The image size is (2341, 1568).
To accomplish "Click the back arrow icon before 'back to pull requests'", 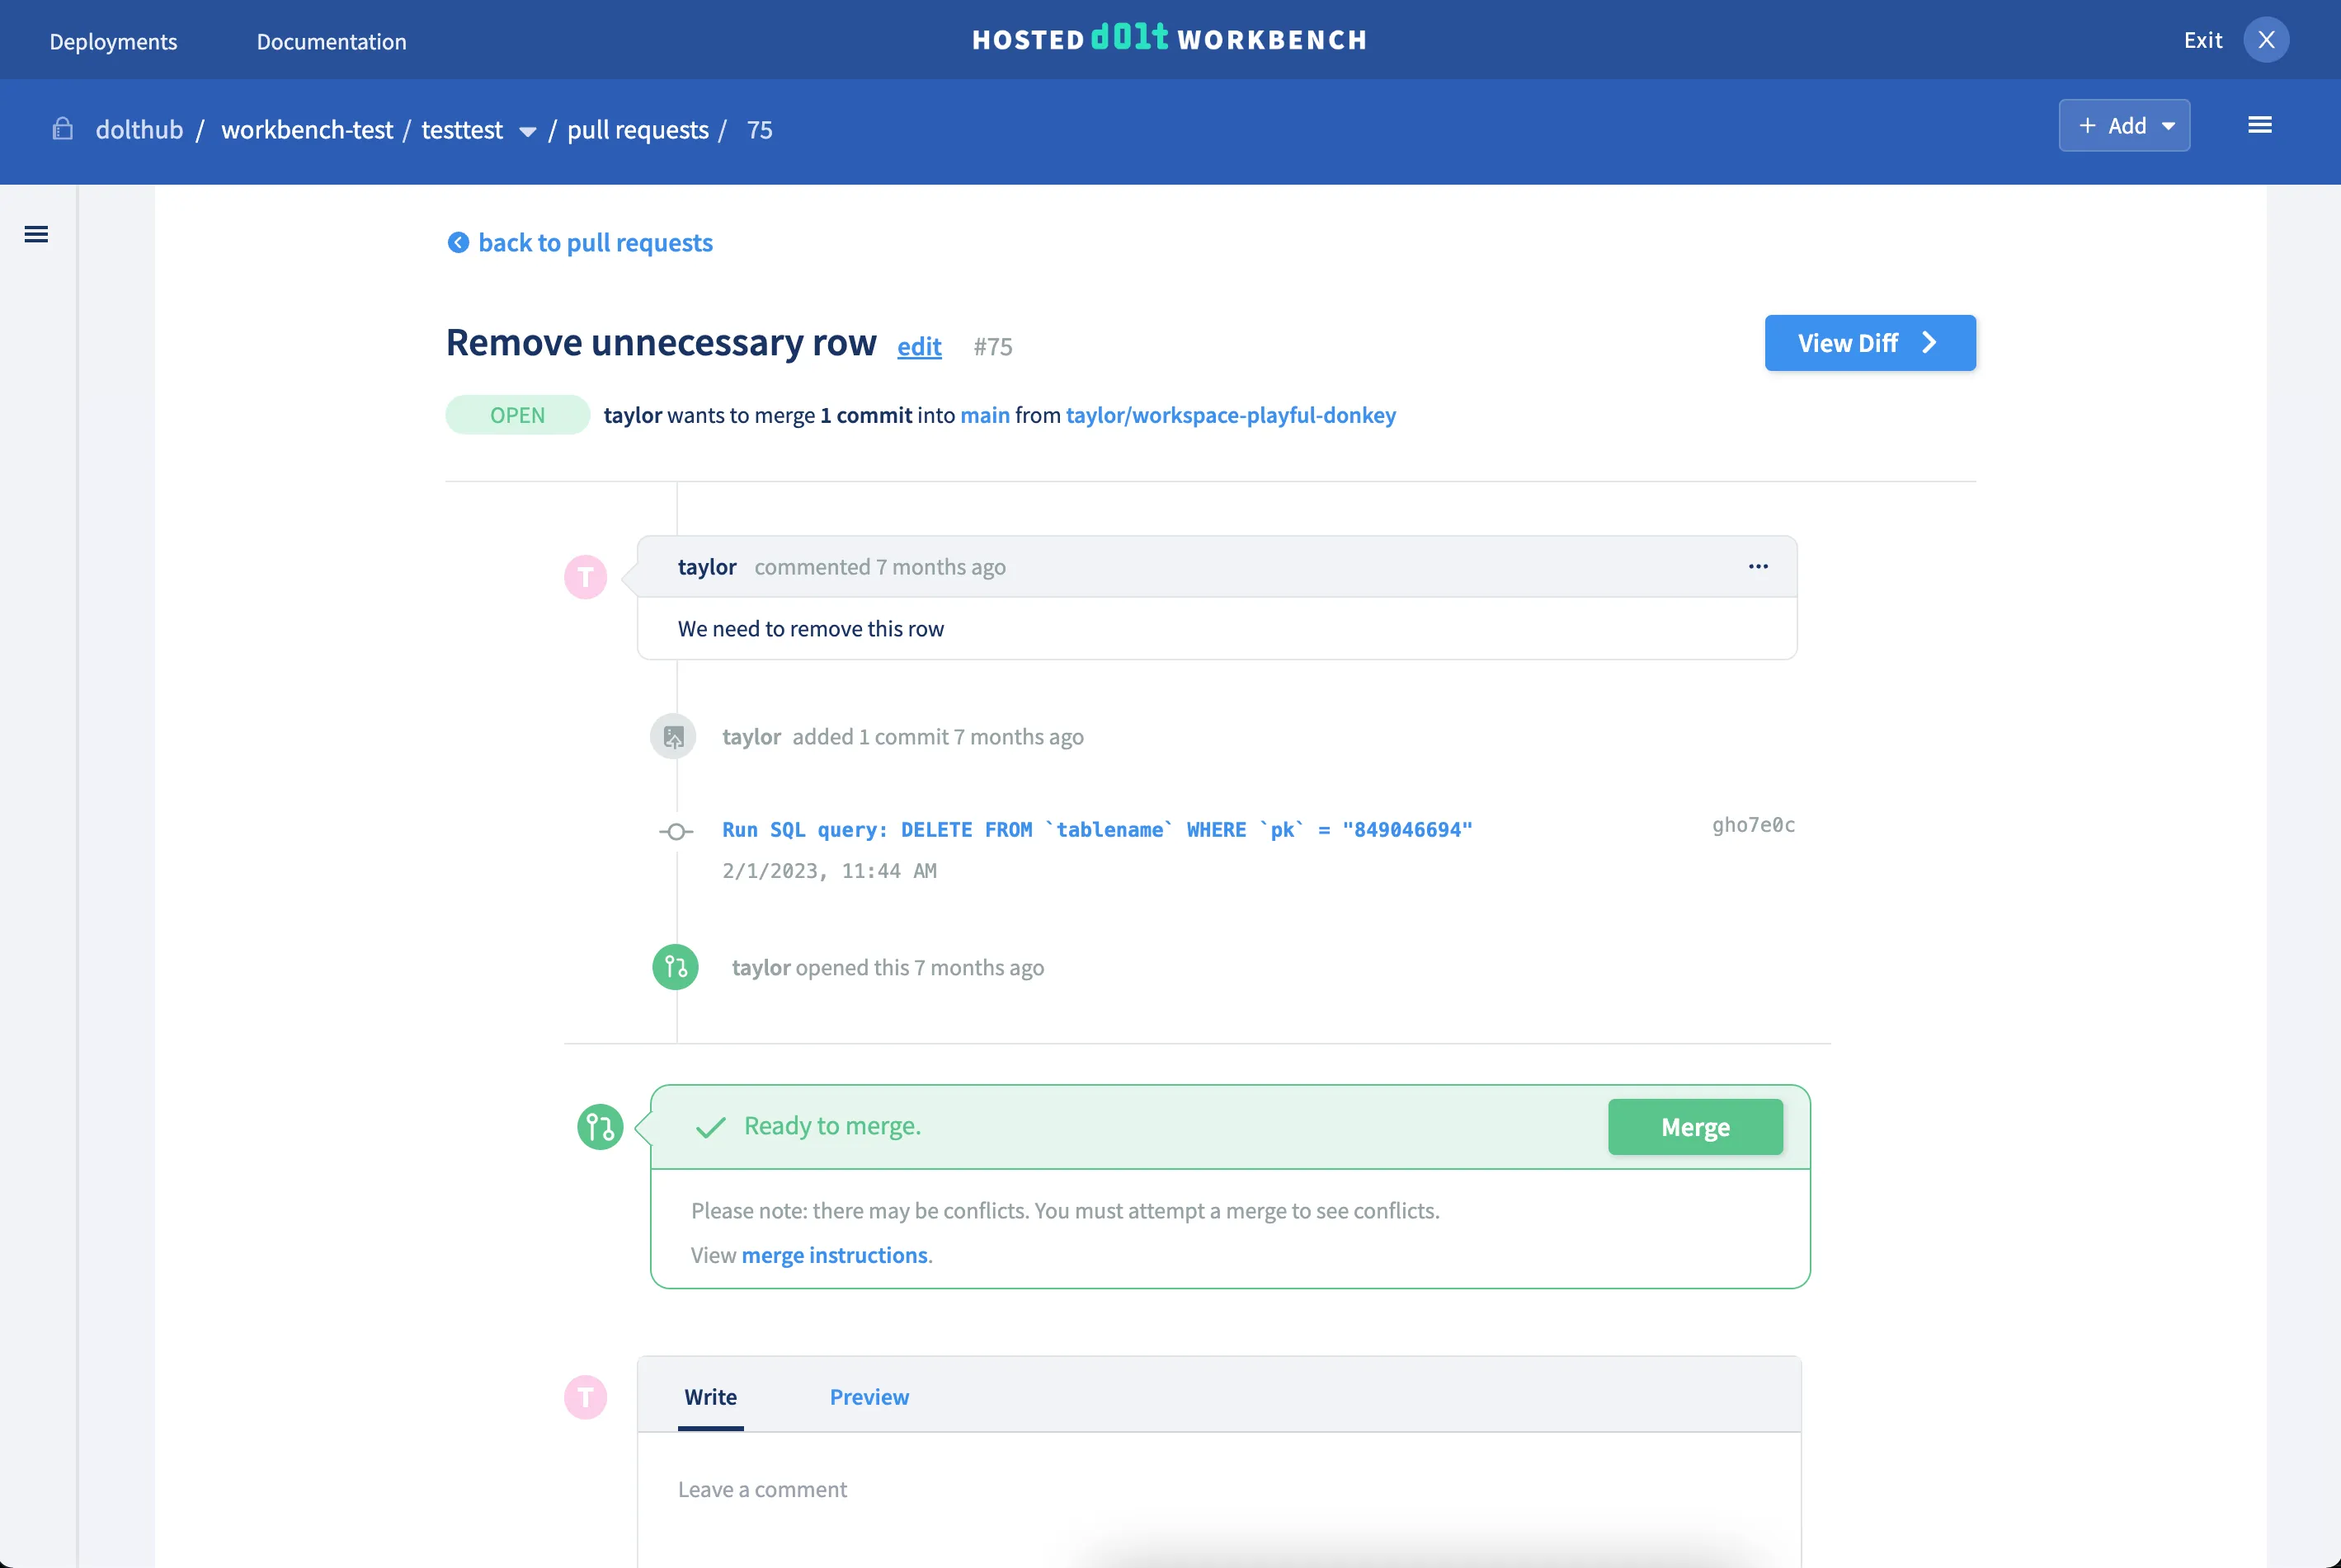I will pos(458,243).
